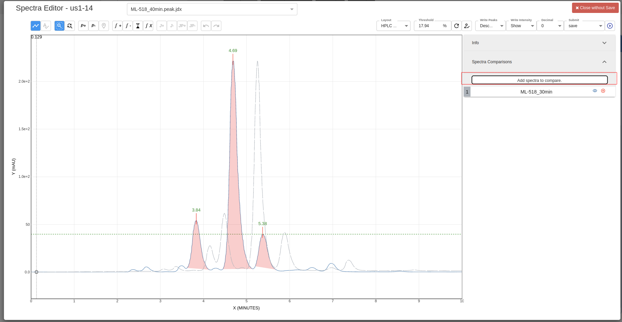Select the P- remove peak tool
Viewport: 622px width, 322px height.
coord(93,26)
